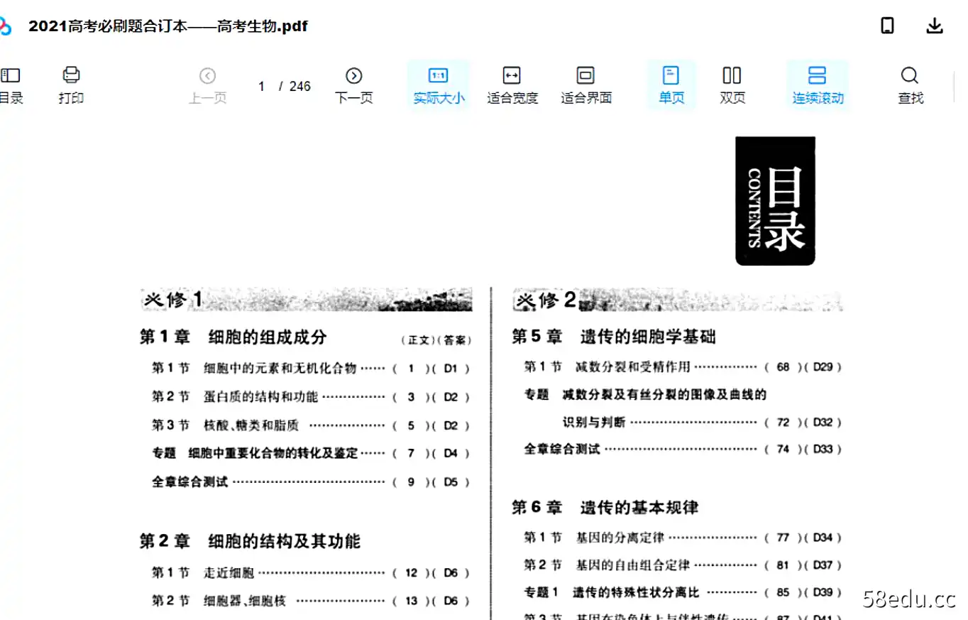This screenshot has height=620, width=968.
Task: Select 适合界面 fit page view
Action: tap(585, 85)
